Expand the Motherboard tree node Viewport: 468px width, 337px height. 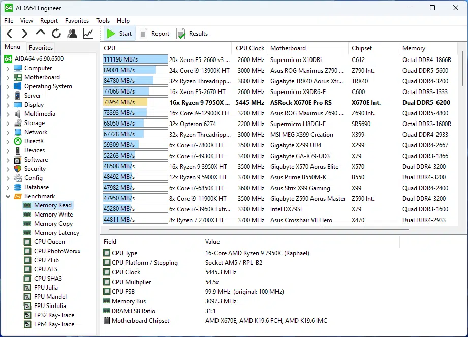(8, 77)
